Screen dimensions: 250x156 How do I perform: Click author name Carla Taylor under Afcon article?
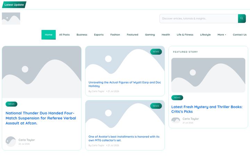(27, 140)
